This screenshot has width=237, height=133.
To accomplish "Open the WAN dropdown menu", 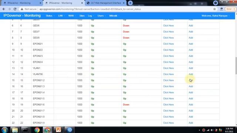I will click(x=71, y=16).
